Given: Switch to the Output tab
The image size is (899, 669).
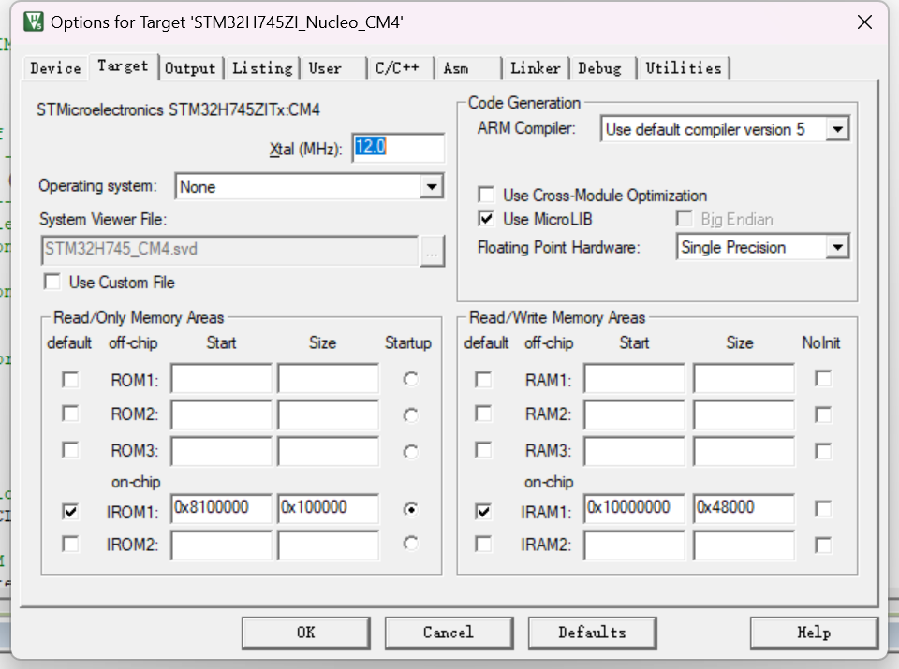Looking at the screenshot, I should pos(190,68).
